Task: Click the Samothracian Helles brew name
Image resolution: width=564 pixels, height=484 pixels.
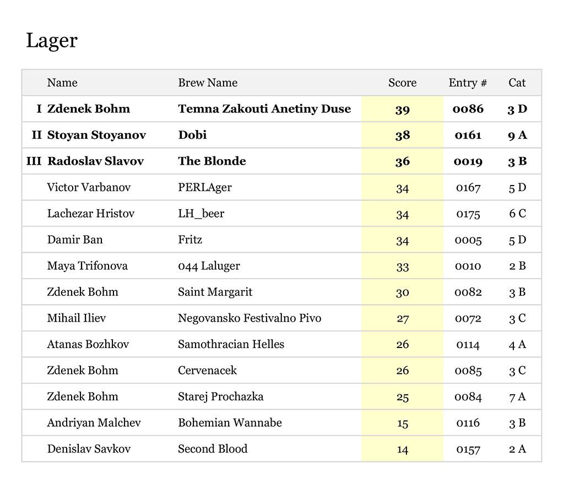Action: 231,344
